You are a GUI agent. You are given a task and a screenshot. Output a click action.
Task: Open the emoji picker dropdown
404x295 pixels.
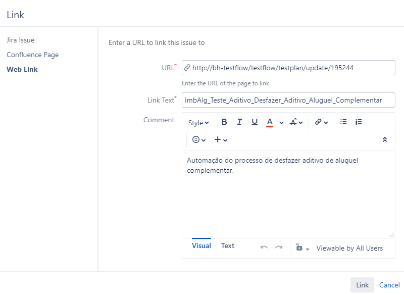(x=199, y=140)
